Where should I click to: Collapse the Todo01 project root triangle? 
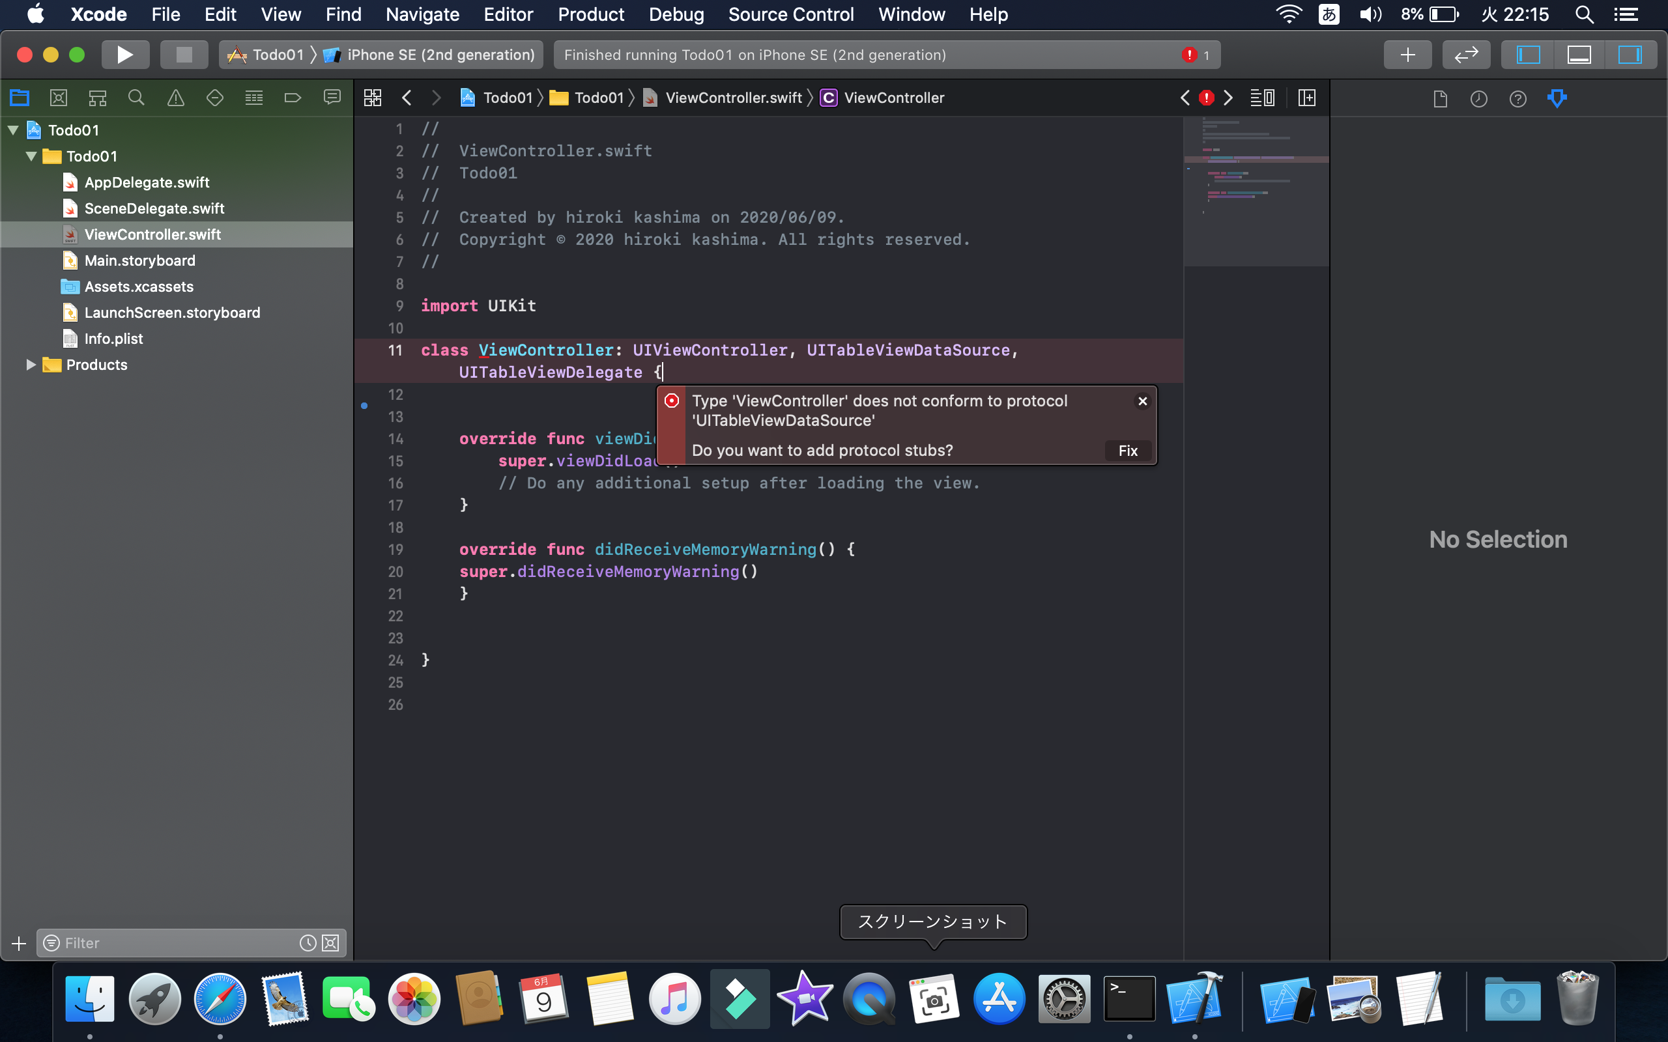(x=13, y=130)
